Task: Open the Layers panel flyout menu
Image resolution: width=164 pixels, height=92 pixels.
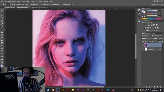Action: coord(163,33)
